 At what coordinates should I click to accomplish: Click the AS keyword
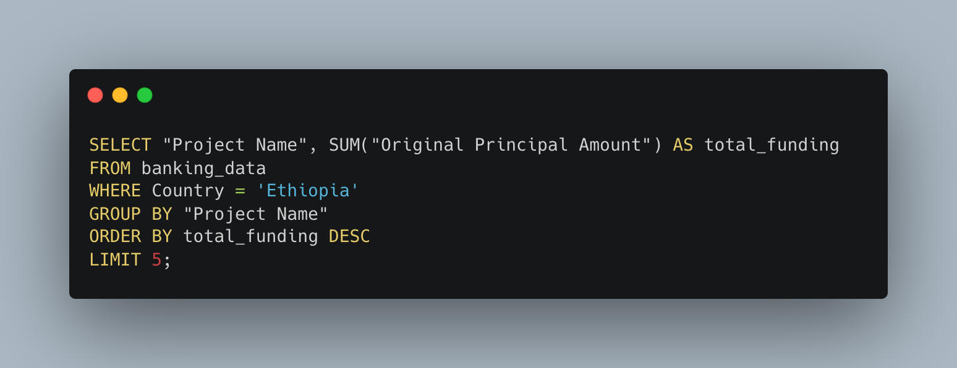pyautogui.click(x=683, y=145)
